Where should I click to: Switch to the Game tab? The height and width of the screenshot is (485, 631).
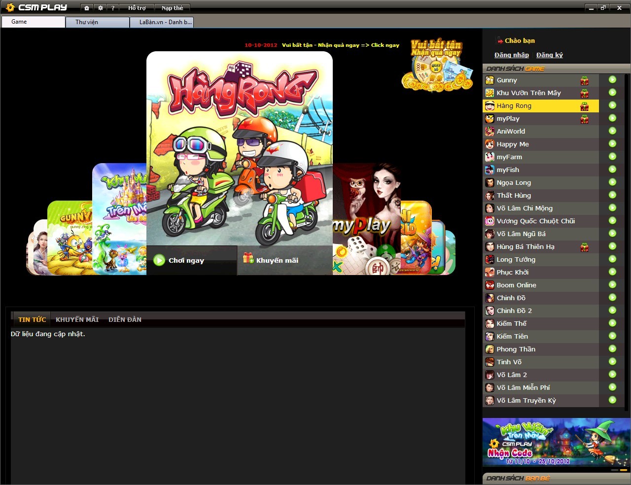pyautogui.click(x=33, y=22)
